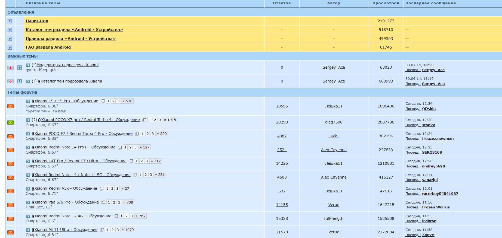This screenshot has height=238, width=502.
Task: Click the pin icon next to FAQ раздела Android
Action: pos(10,47)
